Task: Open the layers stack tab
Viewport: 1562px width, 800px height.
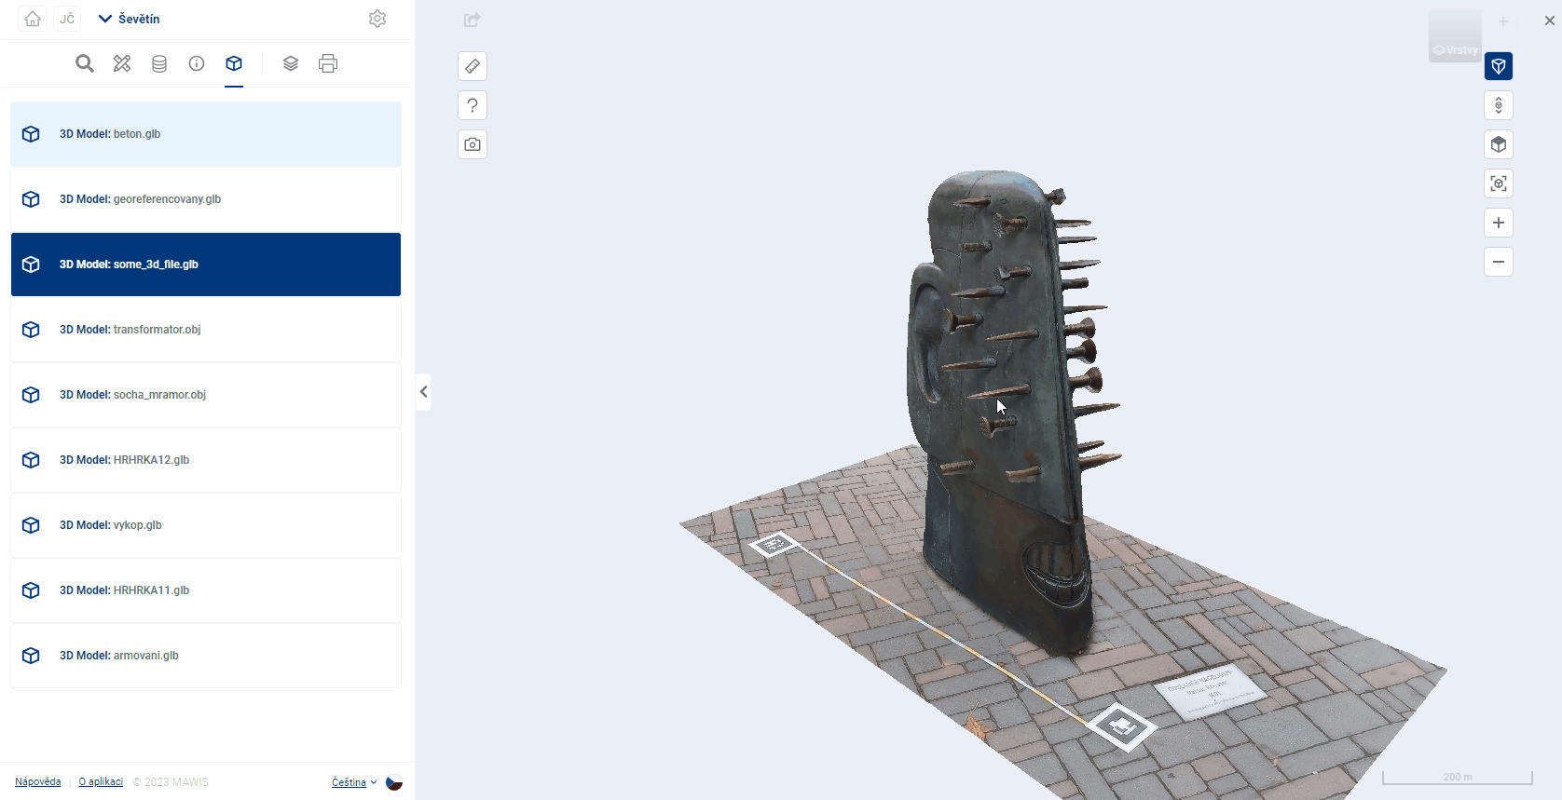Action: (291, 63)
